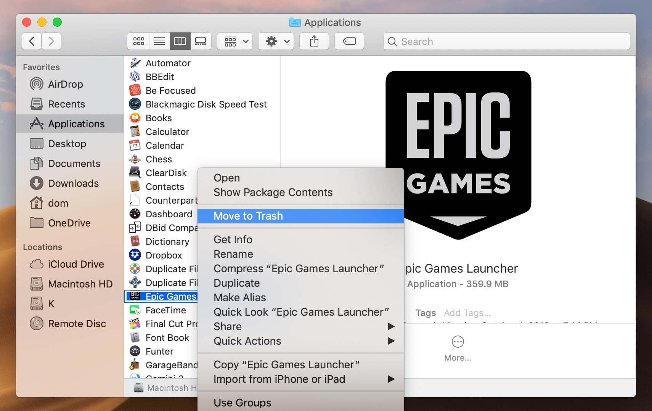Image resolution: width=652 pixels, height=411 pixels.
Task: Select Calendar app
Action: pos(202,146)
